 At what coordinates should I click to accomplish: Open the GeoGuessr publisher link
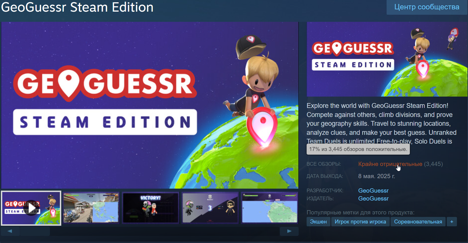point(373,199)
